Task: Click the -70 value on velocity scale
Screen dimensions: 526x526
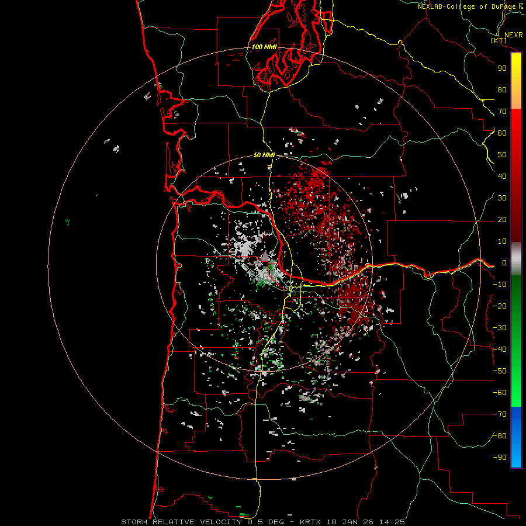Action: [500, 414]
